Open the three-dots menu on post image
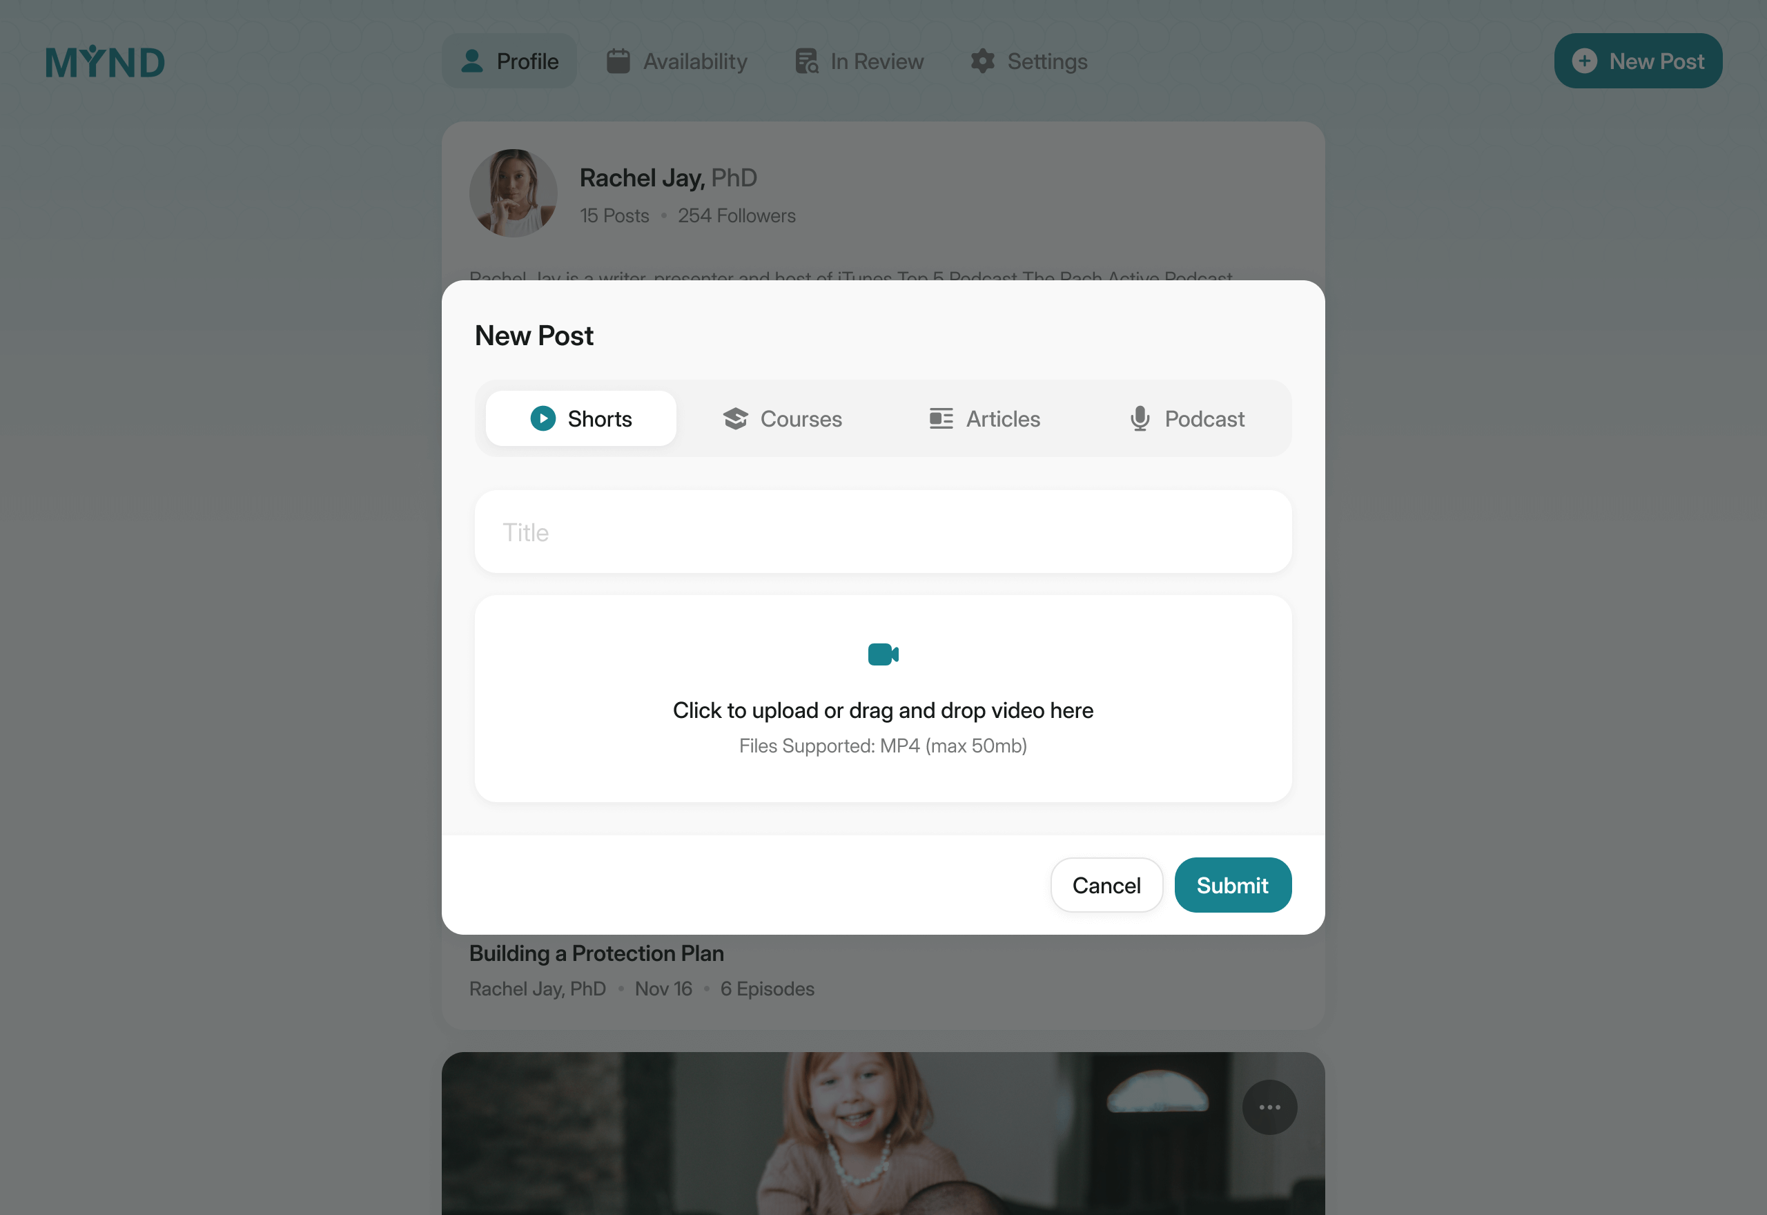This screenshot has height=1215, width=1767. point(1269,1107)
